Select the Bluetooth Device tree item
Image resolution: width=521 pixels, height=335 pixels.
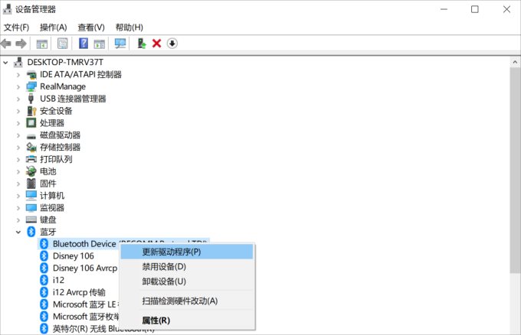(x=84, y=244)
